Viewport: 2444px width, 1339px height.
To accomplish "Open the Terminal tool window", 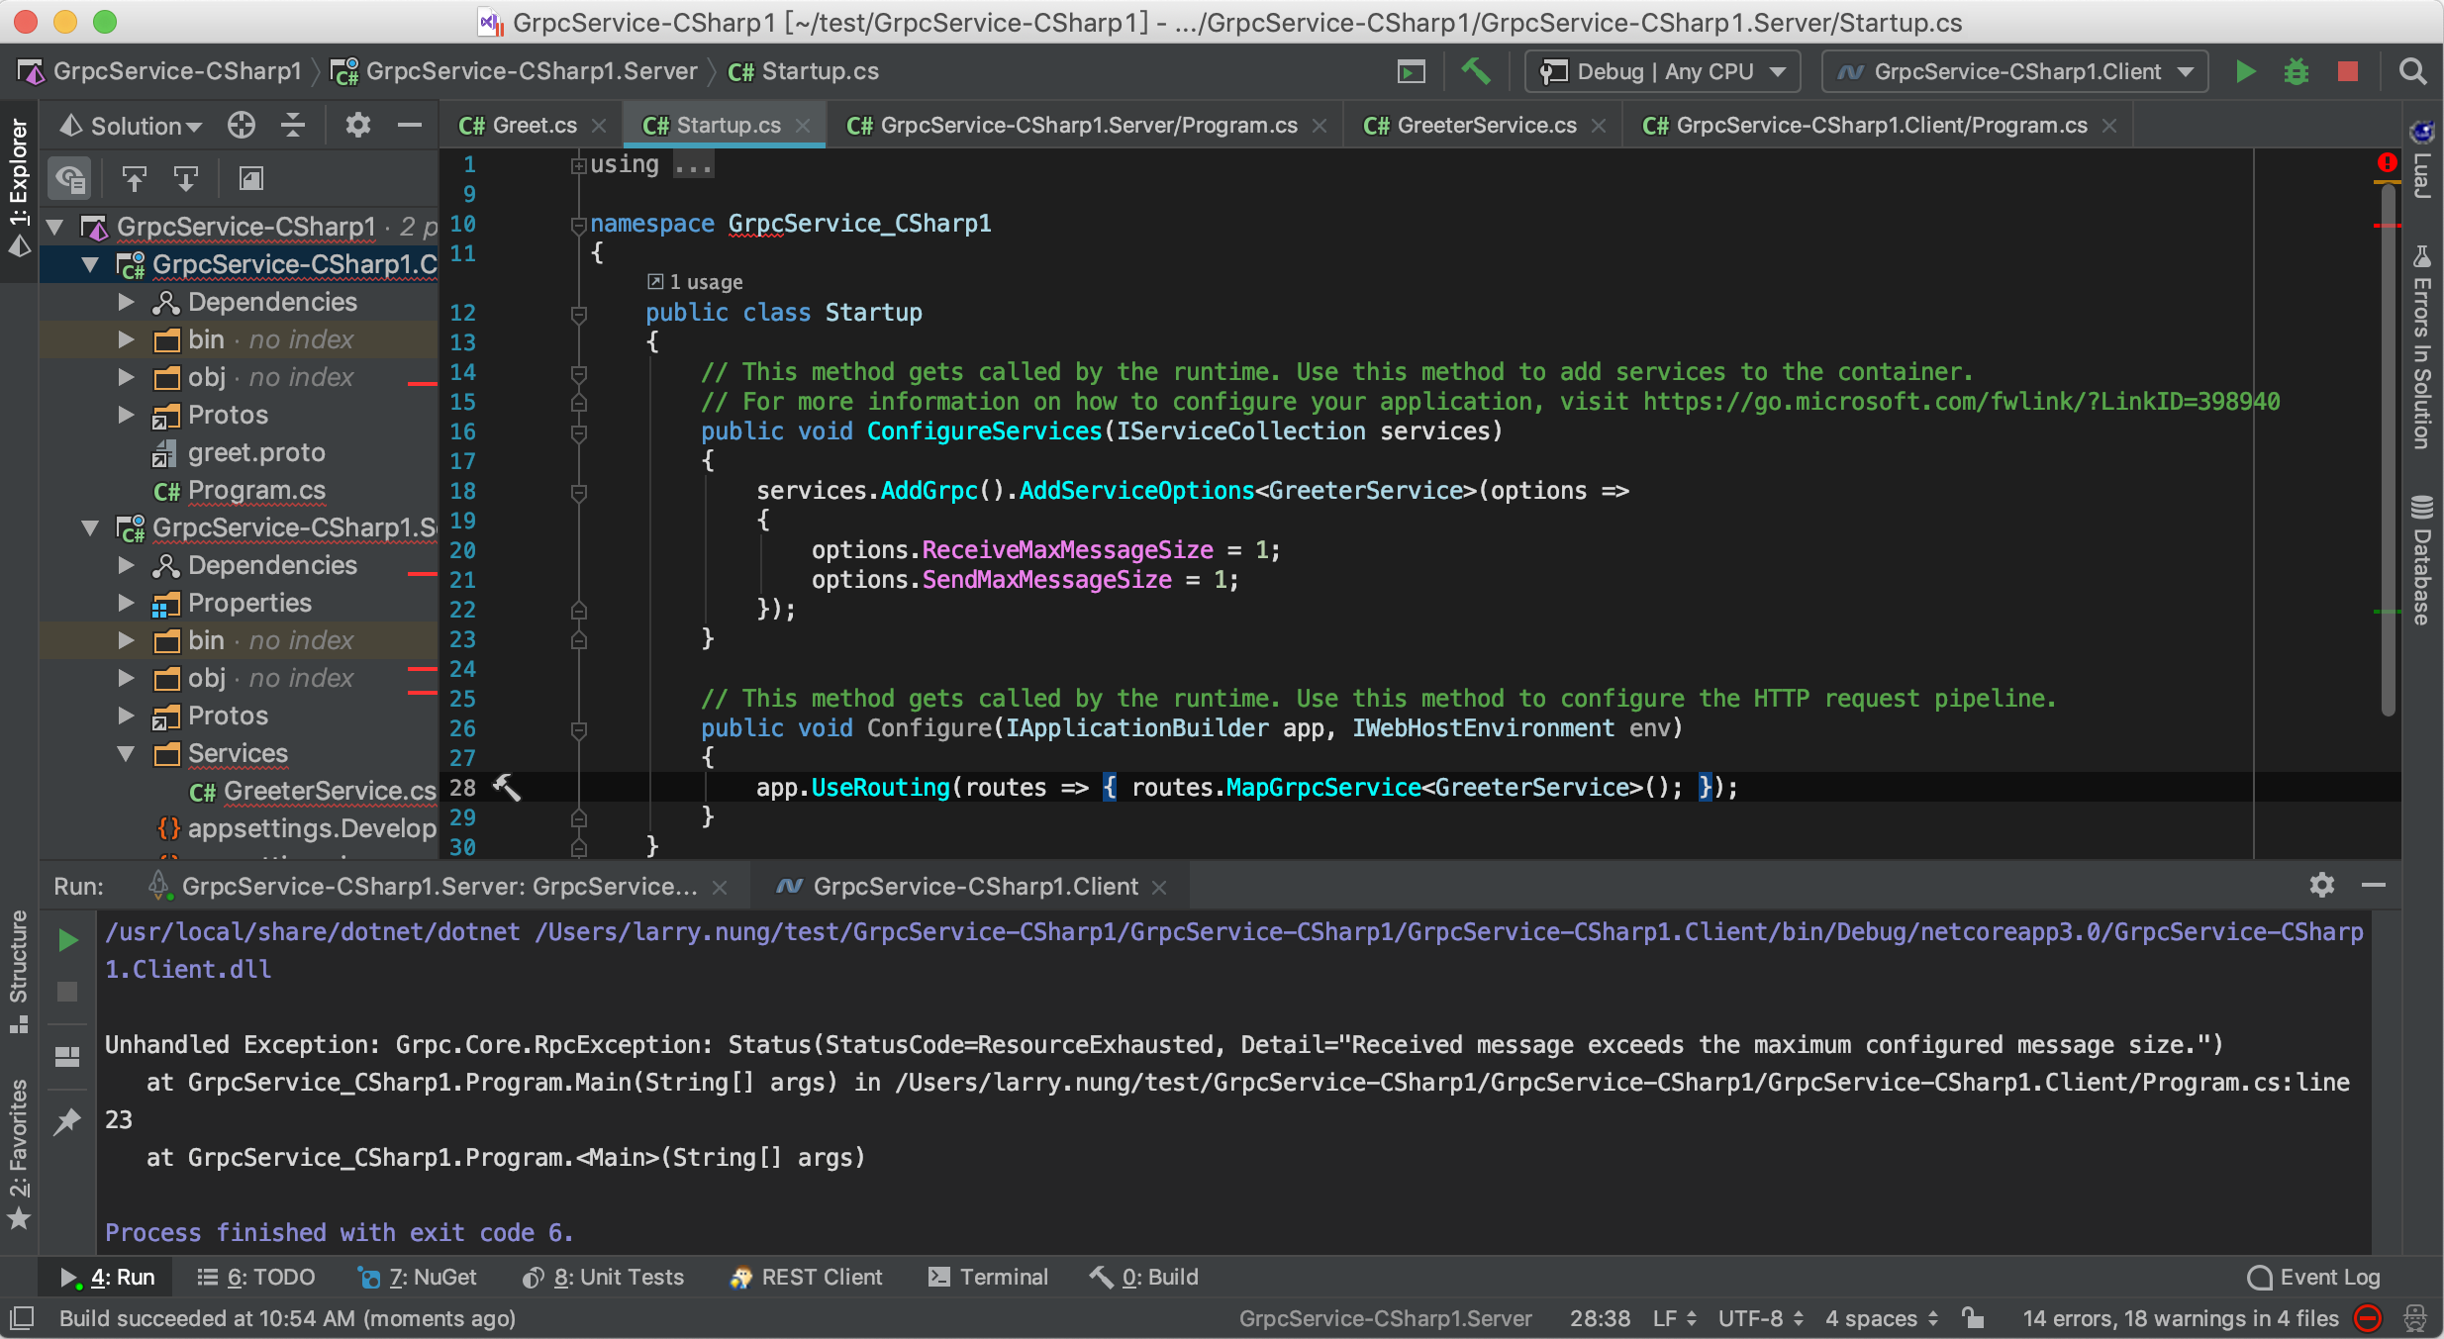I will click(988, 1278).
